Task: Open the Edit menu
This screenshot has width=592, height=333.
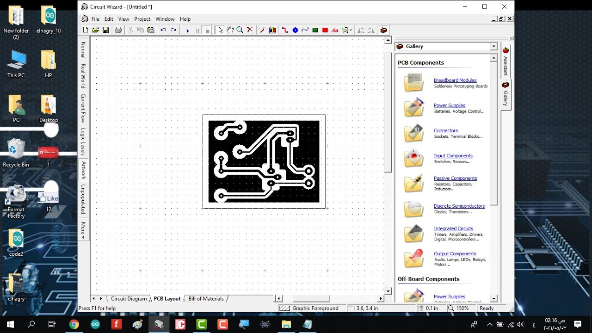Action: [109, 19]
